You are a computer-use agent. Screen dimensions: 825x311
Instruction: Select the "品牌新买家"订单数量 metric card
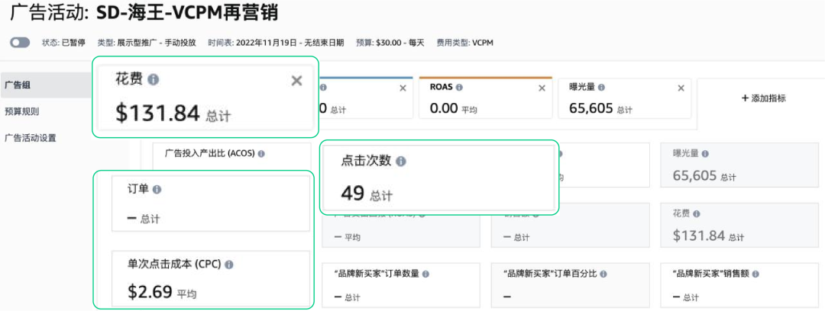click(x=401, y=285)
